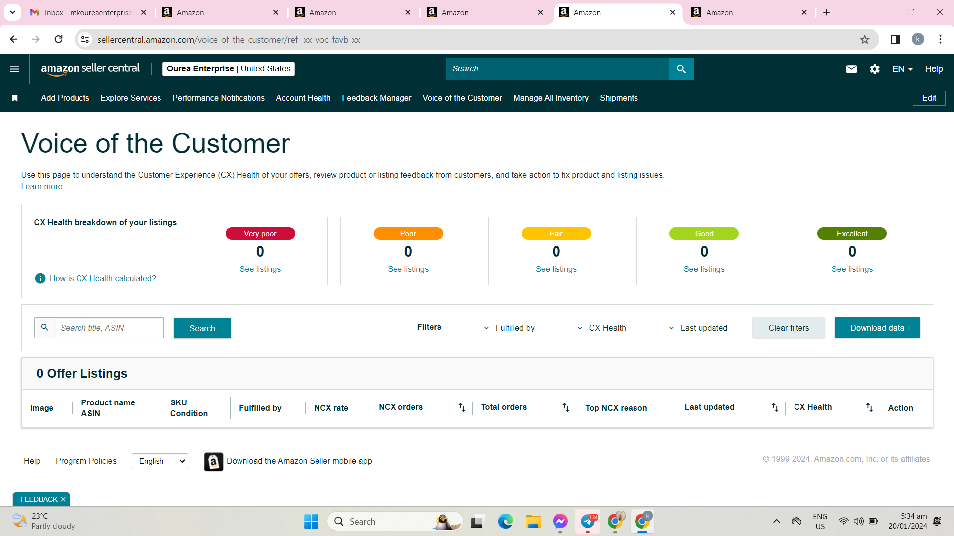Click the Amazon Seller app icon in footer
Screen dimensions: 954x536
click(214, 462)
